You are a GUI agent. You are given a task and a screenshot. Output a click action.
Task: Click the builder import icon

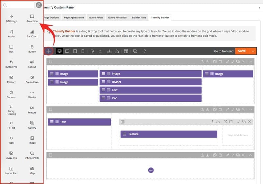109,51
